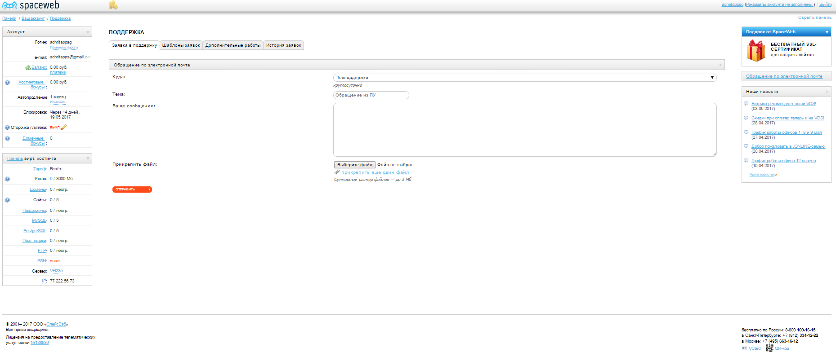Screen dimensions: 836x357
Task: Open help icon next to Квота
Action: (7, 179)
